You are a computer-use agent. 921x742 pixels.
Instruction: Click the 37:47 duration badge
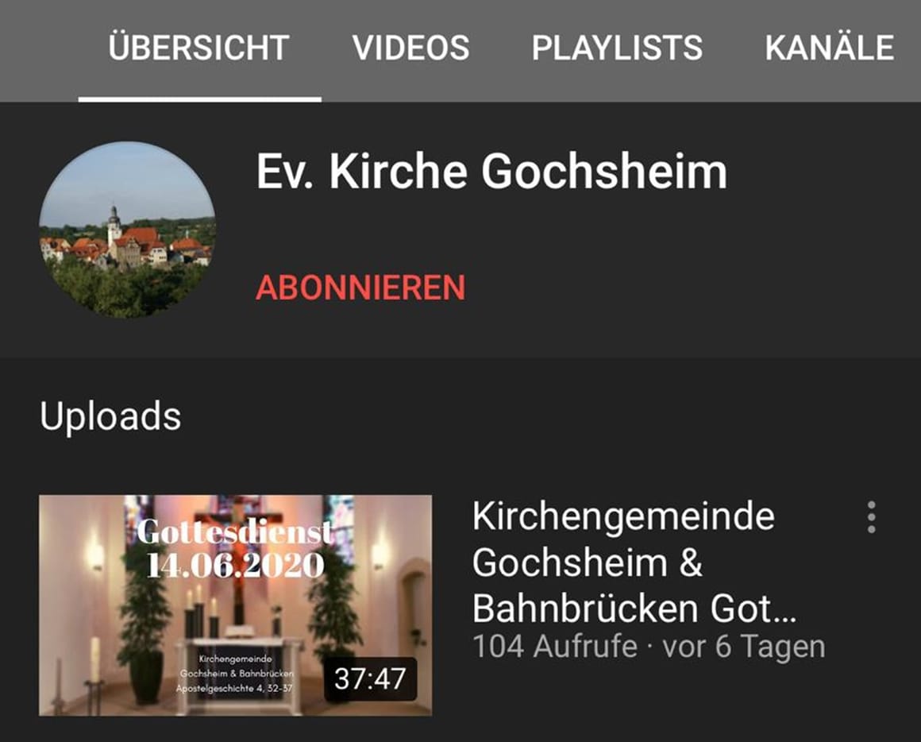[x=370, y=678]
